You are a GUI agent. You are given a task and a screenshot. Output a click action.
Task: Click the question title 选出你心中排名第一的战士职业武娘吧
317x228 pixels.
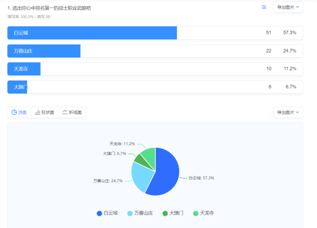click(52, 8)
